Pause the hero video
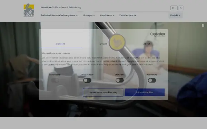207x129 pixels. coord(203,25)
